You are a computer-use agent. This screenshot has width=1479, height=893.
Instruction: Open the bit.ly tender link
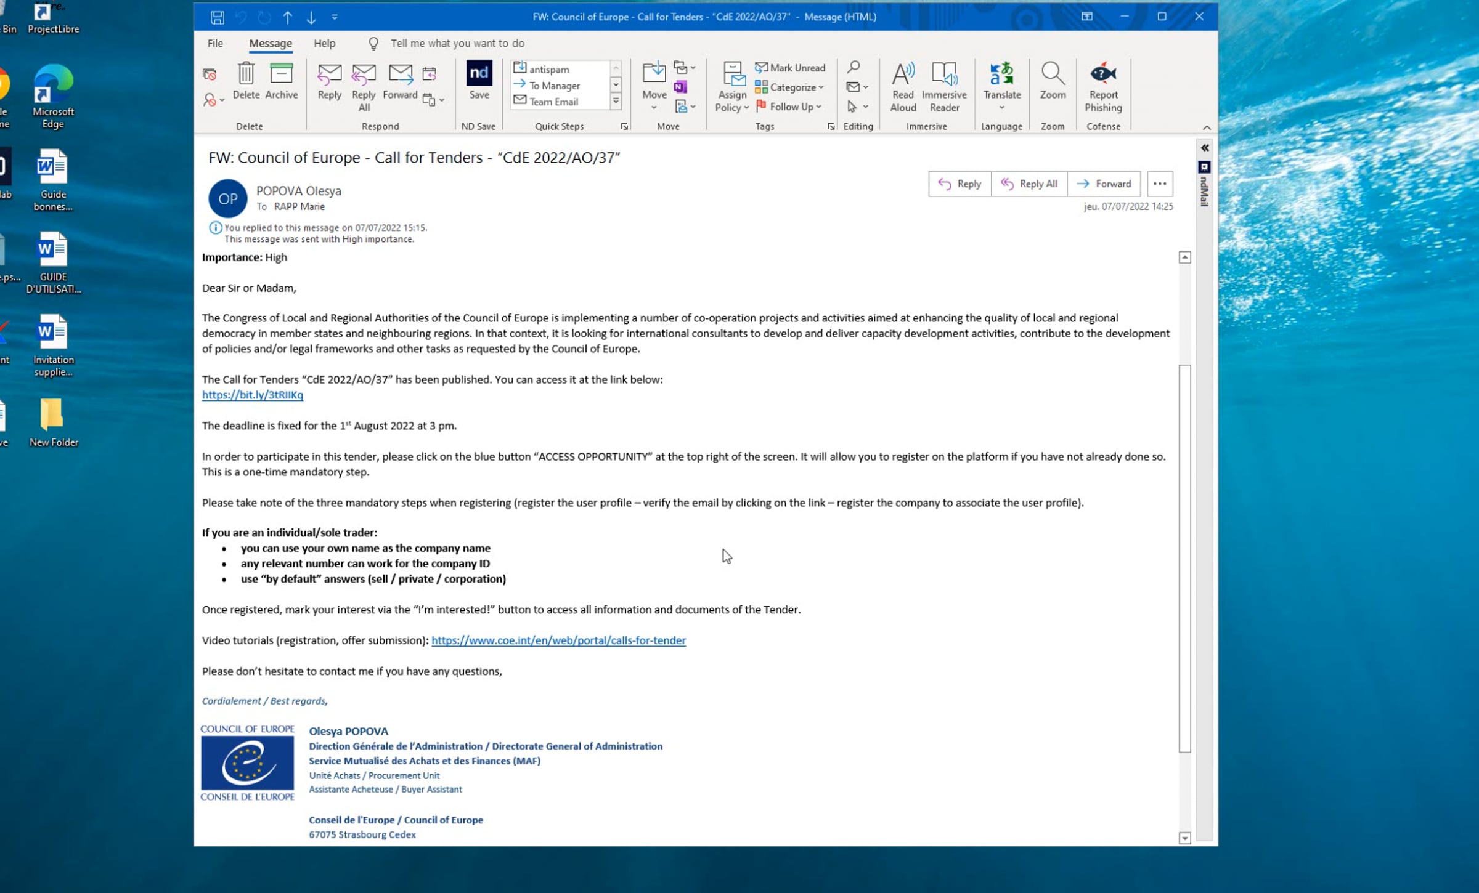(x=253, y=395)
